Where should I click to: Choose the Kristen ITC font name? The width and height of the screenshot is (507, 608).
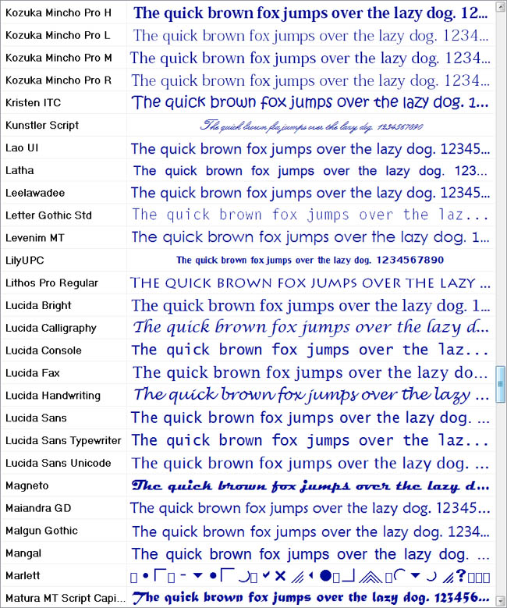click(x=34, y=103)
